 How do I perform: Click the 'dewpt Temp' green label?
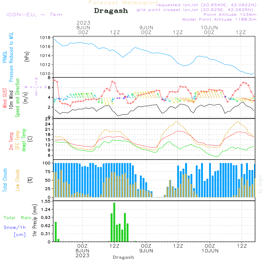[24, 140]
